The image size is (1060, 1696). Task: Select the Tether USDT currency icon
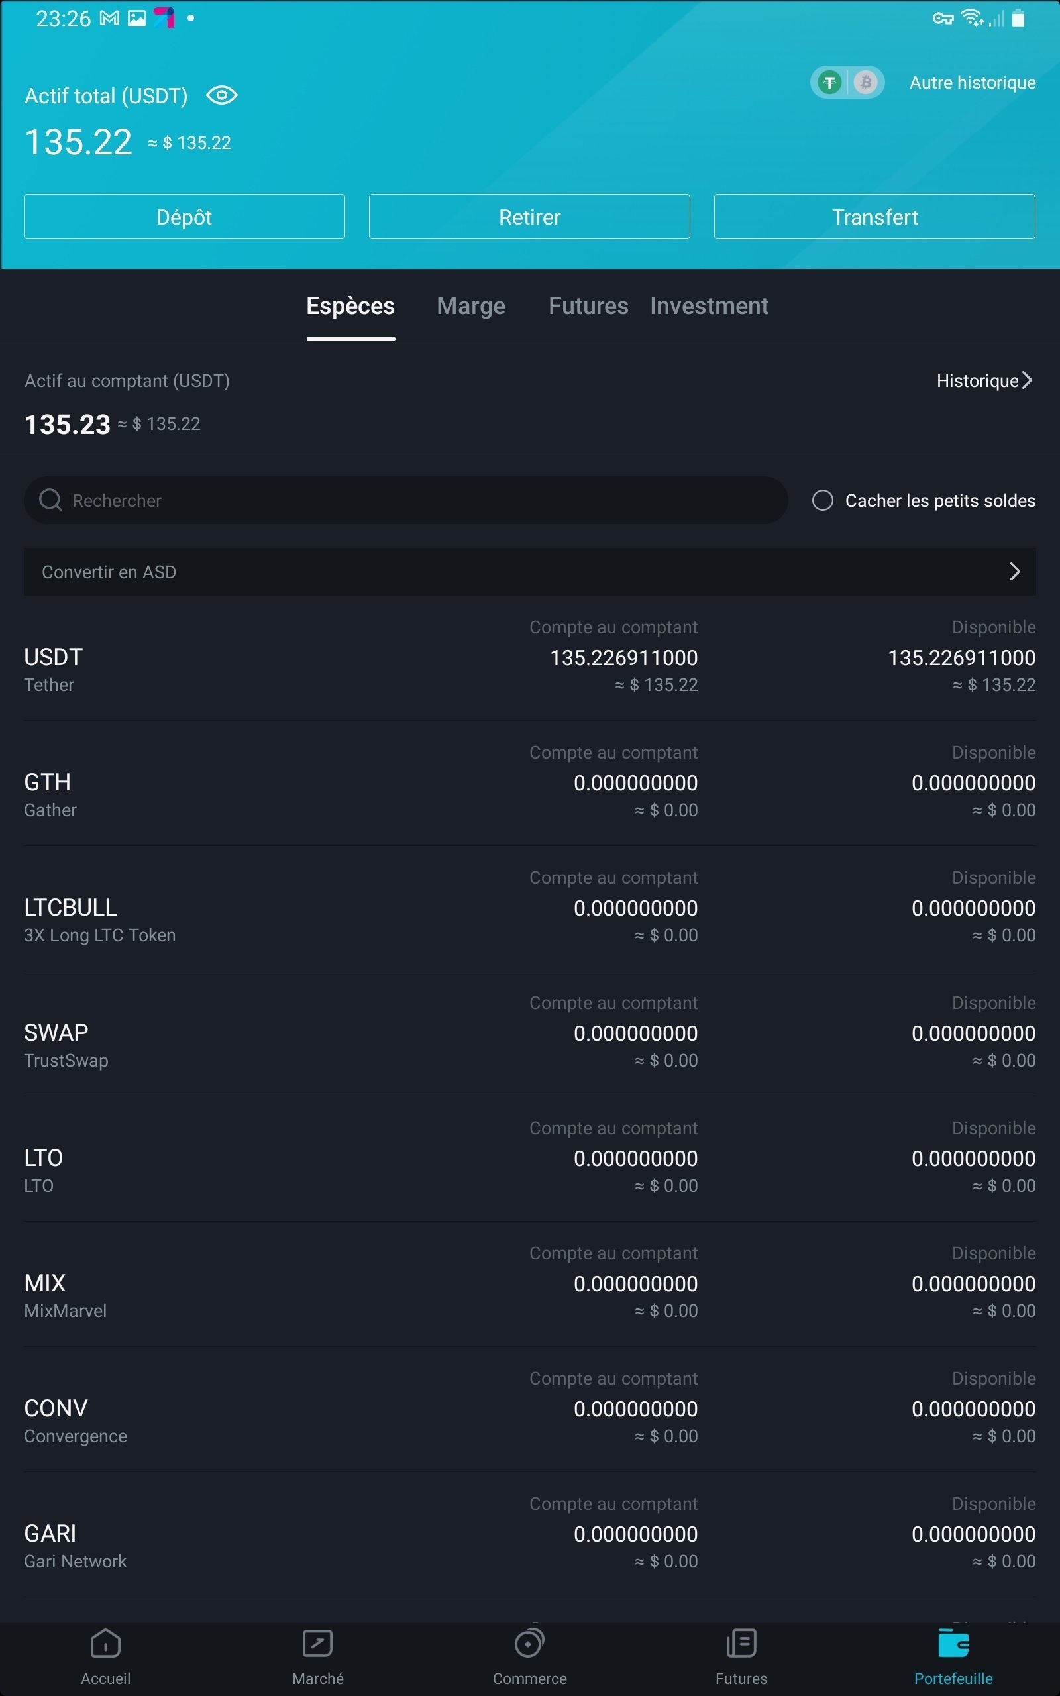point(830,83)
